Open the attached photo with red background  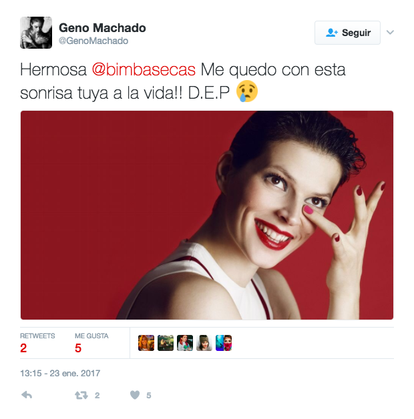(x=207, y=215)
